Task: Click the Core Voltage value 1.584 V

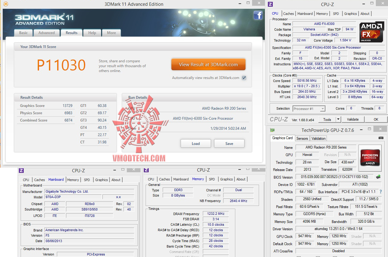Action: (x=345, y=40)
